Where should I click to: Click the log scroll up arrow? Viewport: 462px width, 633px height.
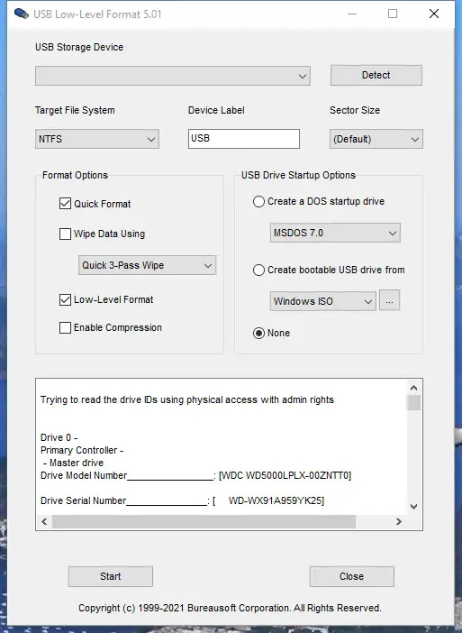point(413,388)
